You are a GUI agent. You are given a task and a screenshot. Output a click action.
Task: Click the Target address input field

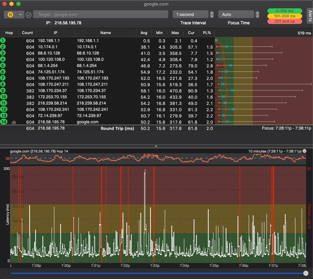click(x=100, y=15)
